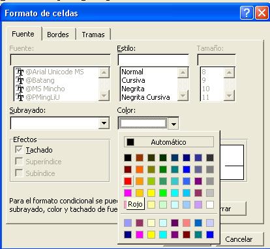Click the Automático color button

pyautogui.click(x=169, y=142)
